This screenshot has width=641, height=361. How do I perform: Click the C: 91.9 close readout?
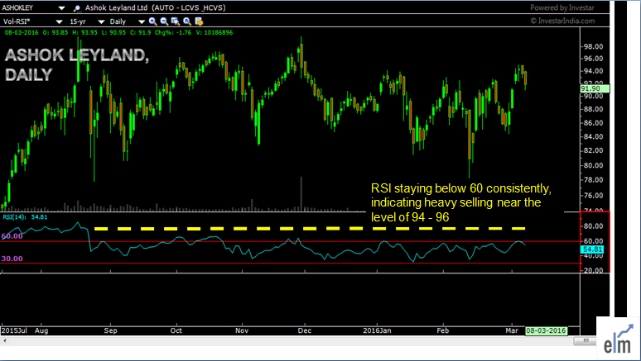pos(140,33)
